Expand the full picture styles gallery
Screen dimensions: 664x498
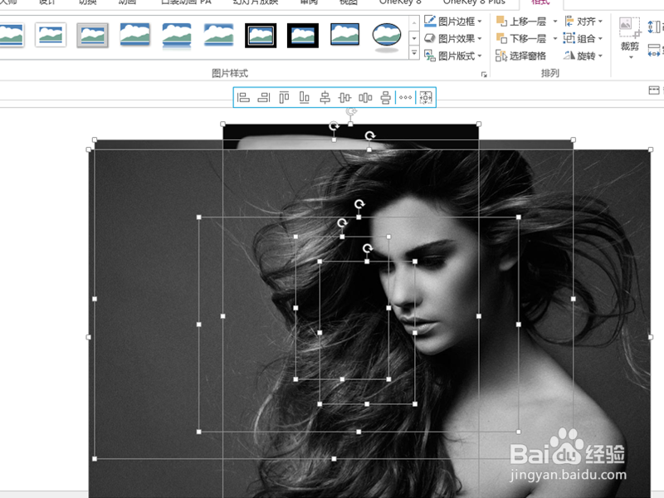tap(414, 53)
